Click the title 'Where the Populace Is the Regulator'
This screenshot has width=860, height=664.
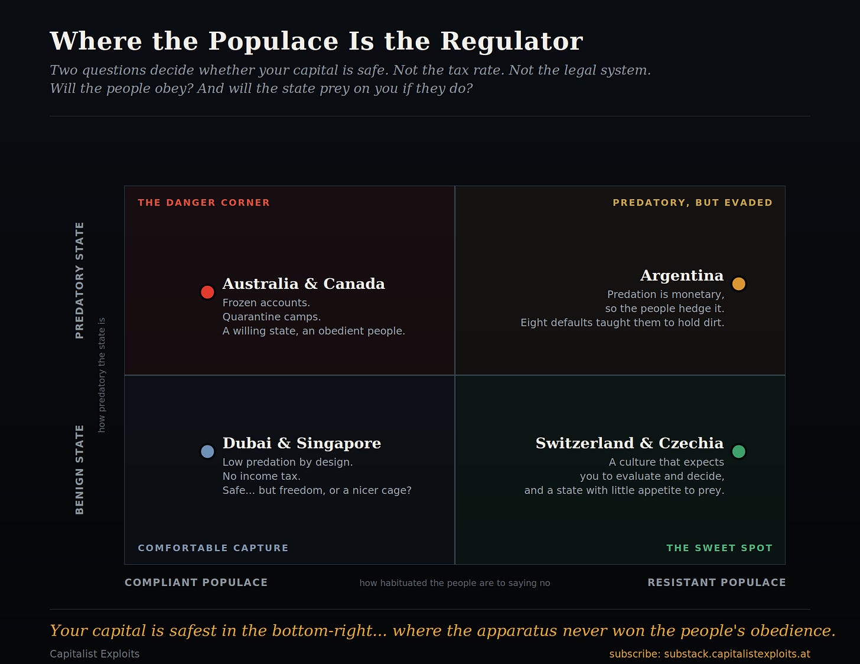click(x=316, y=41)
